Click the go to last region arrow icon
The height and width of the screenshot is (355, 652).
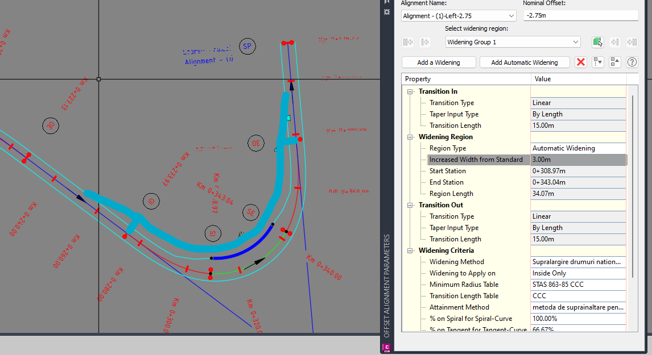tap(632, 41)
